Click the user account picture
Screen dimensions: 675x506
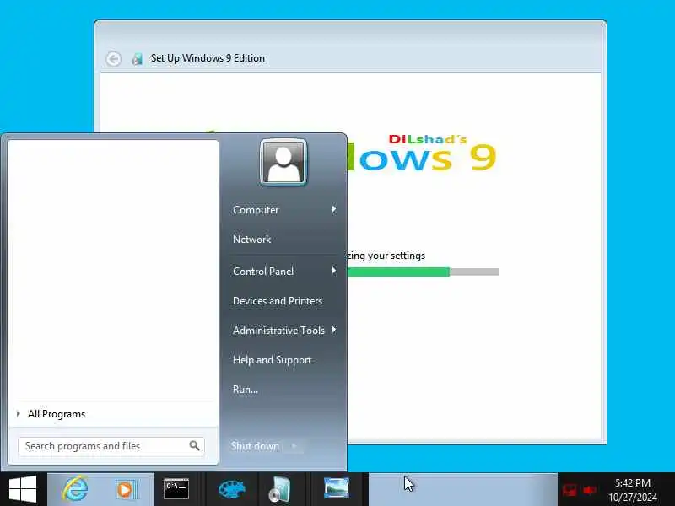[283, 163]
